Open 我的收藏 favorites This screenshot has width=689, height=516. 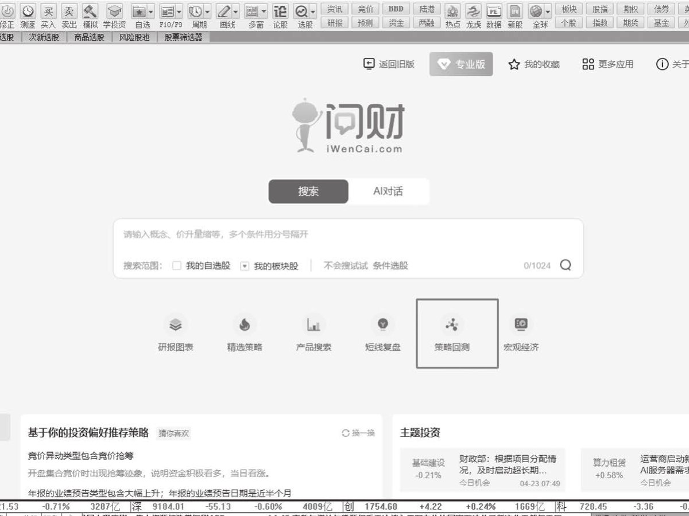point(533,64)
